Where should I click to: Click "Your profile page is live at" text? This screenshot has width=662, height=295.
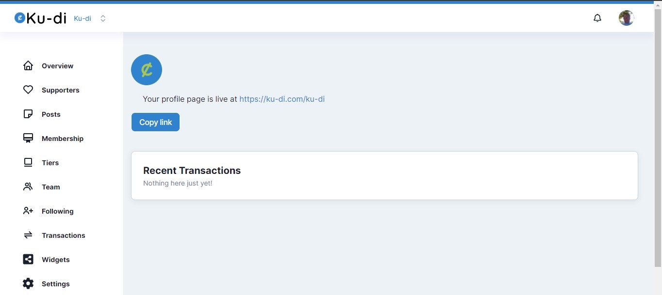click(x=190, y=99)
